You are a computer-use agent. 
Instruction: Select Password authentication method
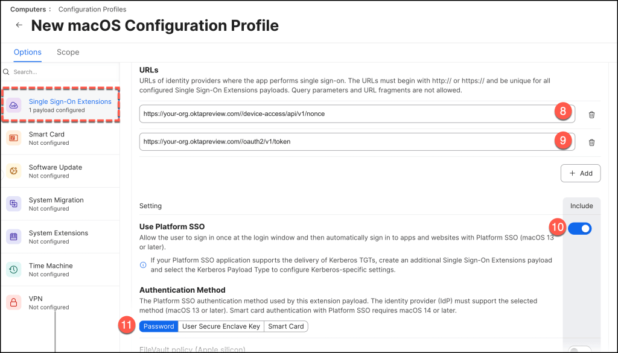159,326
